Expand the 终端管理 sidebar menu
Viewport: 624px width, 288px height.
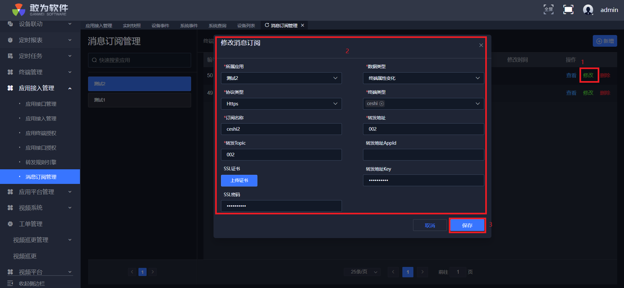tap(70, 72)
